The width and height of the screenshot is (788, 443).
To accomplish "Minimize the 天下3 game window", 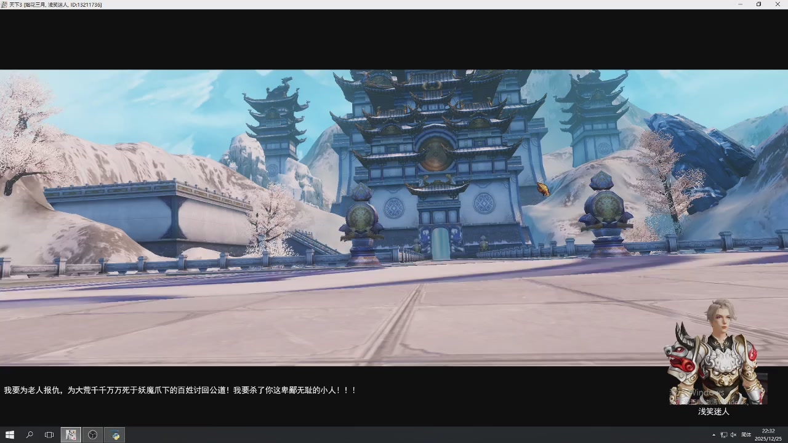I will click(740, 4).
